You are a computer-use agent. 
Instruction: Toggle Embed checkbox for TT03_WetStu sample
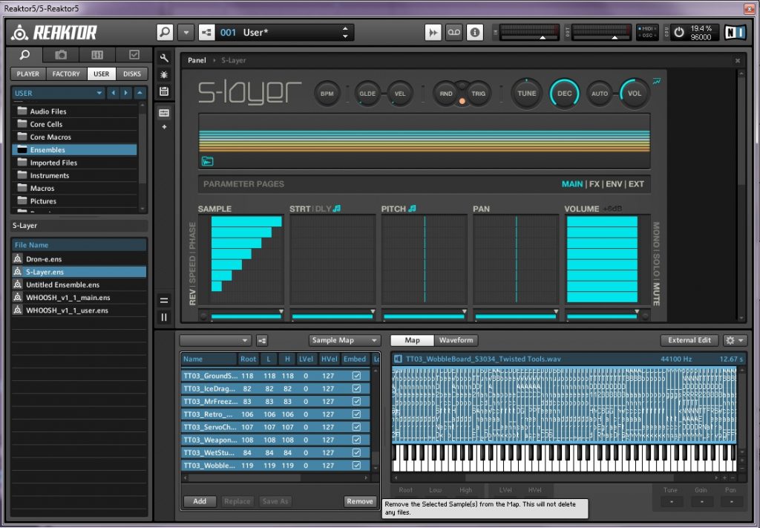pyautogui.click(x=356, y=452)
